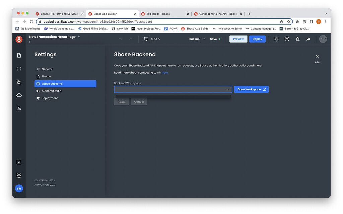
Task: Open the Backup dropdown menu
Action: point(197,39)
